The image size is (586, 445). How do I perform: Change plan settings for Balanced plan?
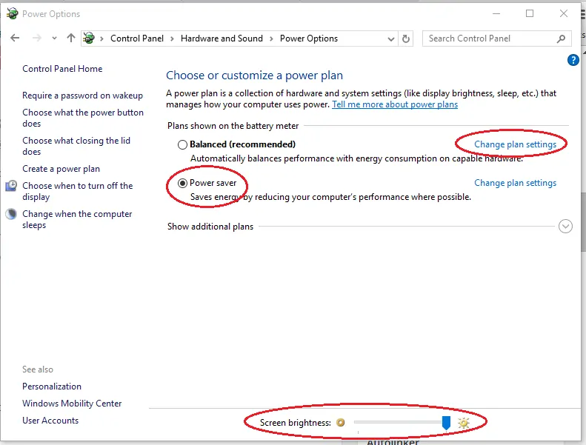pos(516,144)
